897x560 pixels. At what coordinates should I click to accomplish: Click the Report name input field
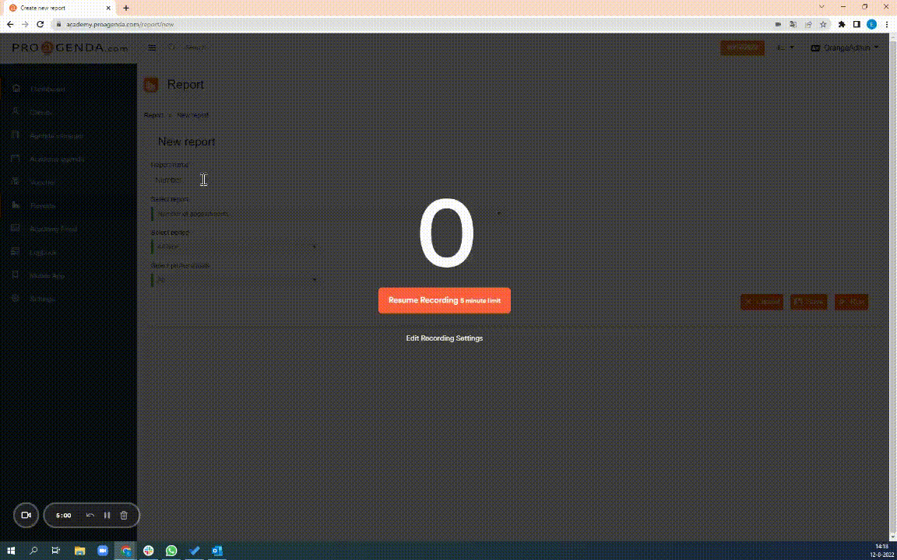[x=235, y=180]
